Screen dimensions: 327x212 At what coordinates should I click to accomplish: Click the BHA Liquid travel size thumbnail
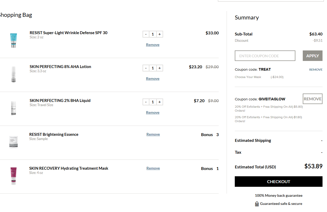tap(13, 108)
